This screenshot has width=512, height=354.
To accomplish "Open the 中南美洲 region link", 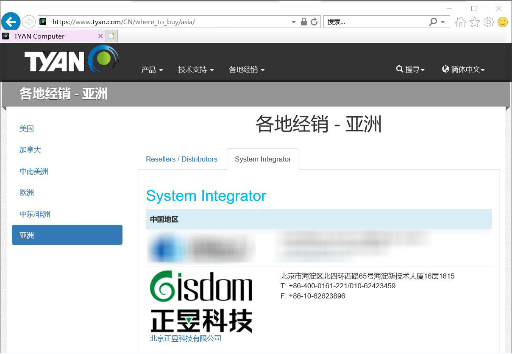I will 34,171.
